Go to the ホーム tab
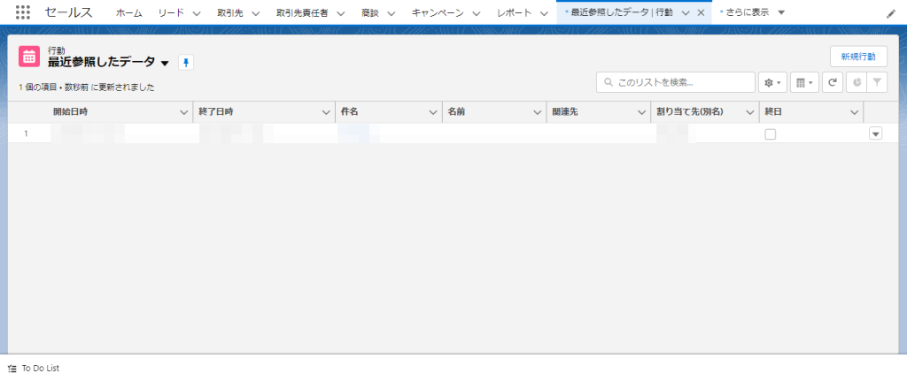Image resolution: width=907 pixels, height=381 pixels. click(x=129, y=12)
